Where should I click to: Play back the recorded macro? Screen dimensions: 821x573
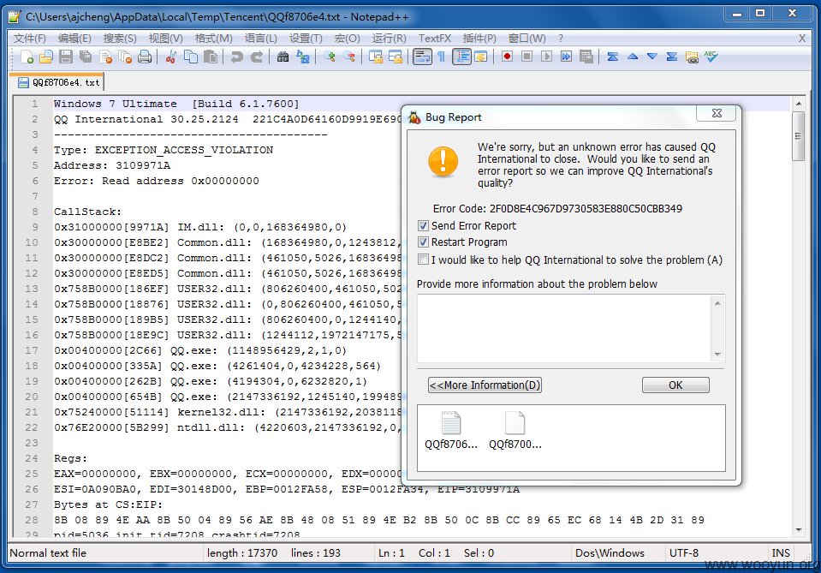click(x=547, y=57)
